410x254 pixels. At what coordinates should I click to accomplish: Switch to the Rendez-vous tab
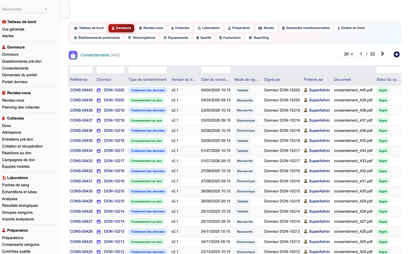(151, 28)
